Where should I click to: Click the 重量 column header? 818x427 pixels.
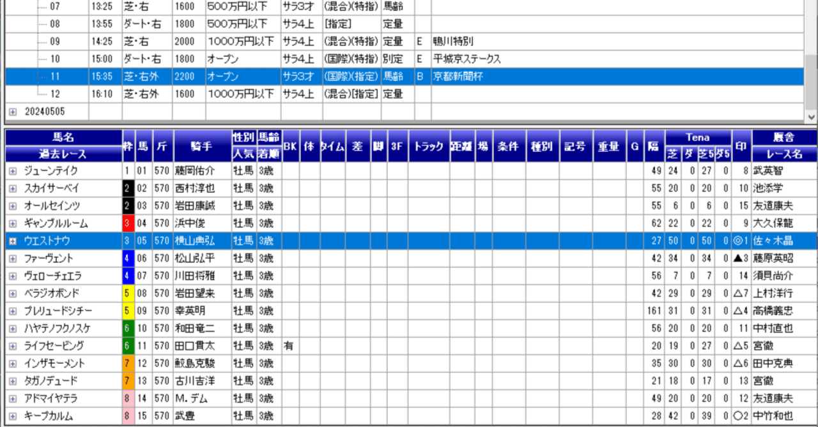(x=609, y=146)
